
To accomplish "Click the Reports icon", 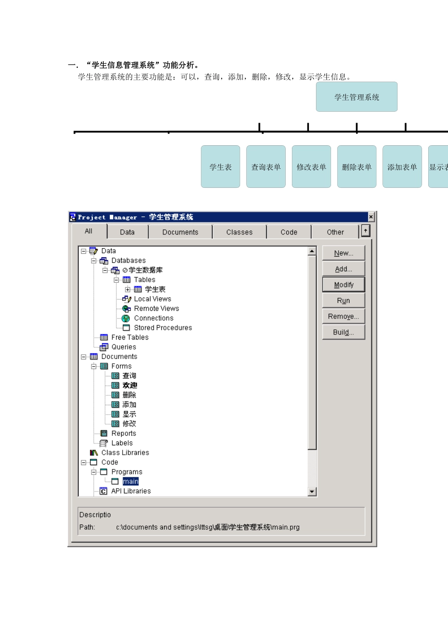I will [x=104, y=434].
